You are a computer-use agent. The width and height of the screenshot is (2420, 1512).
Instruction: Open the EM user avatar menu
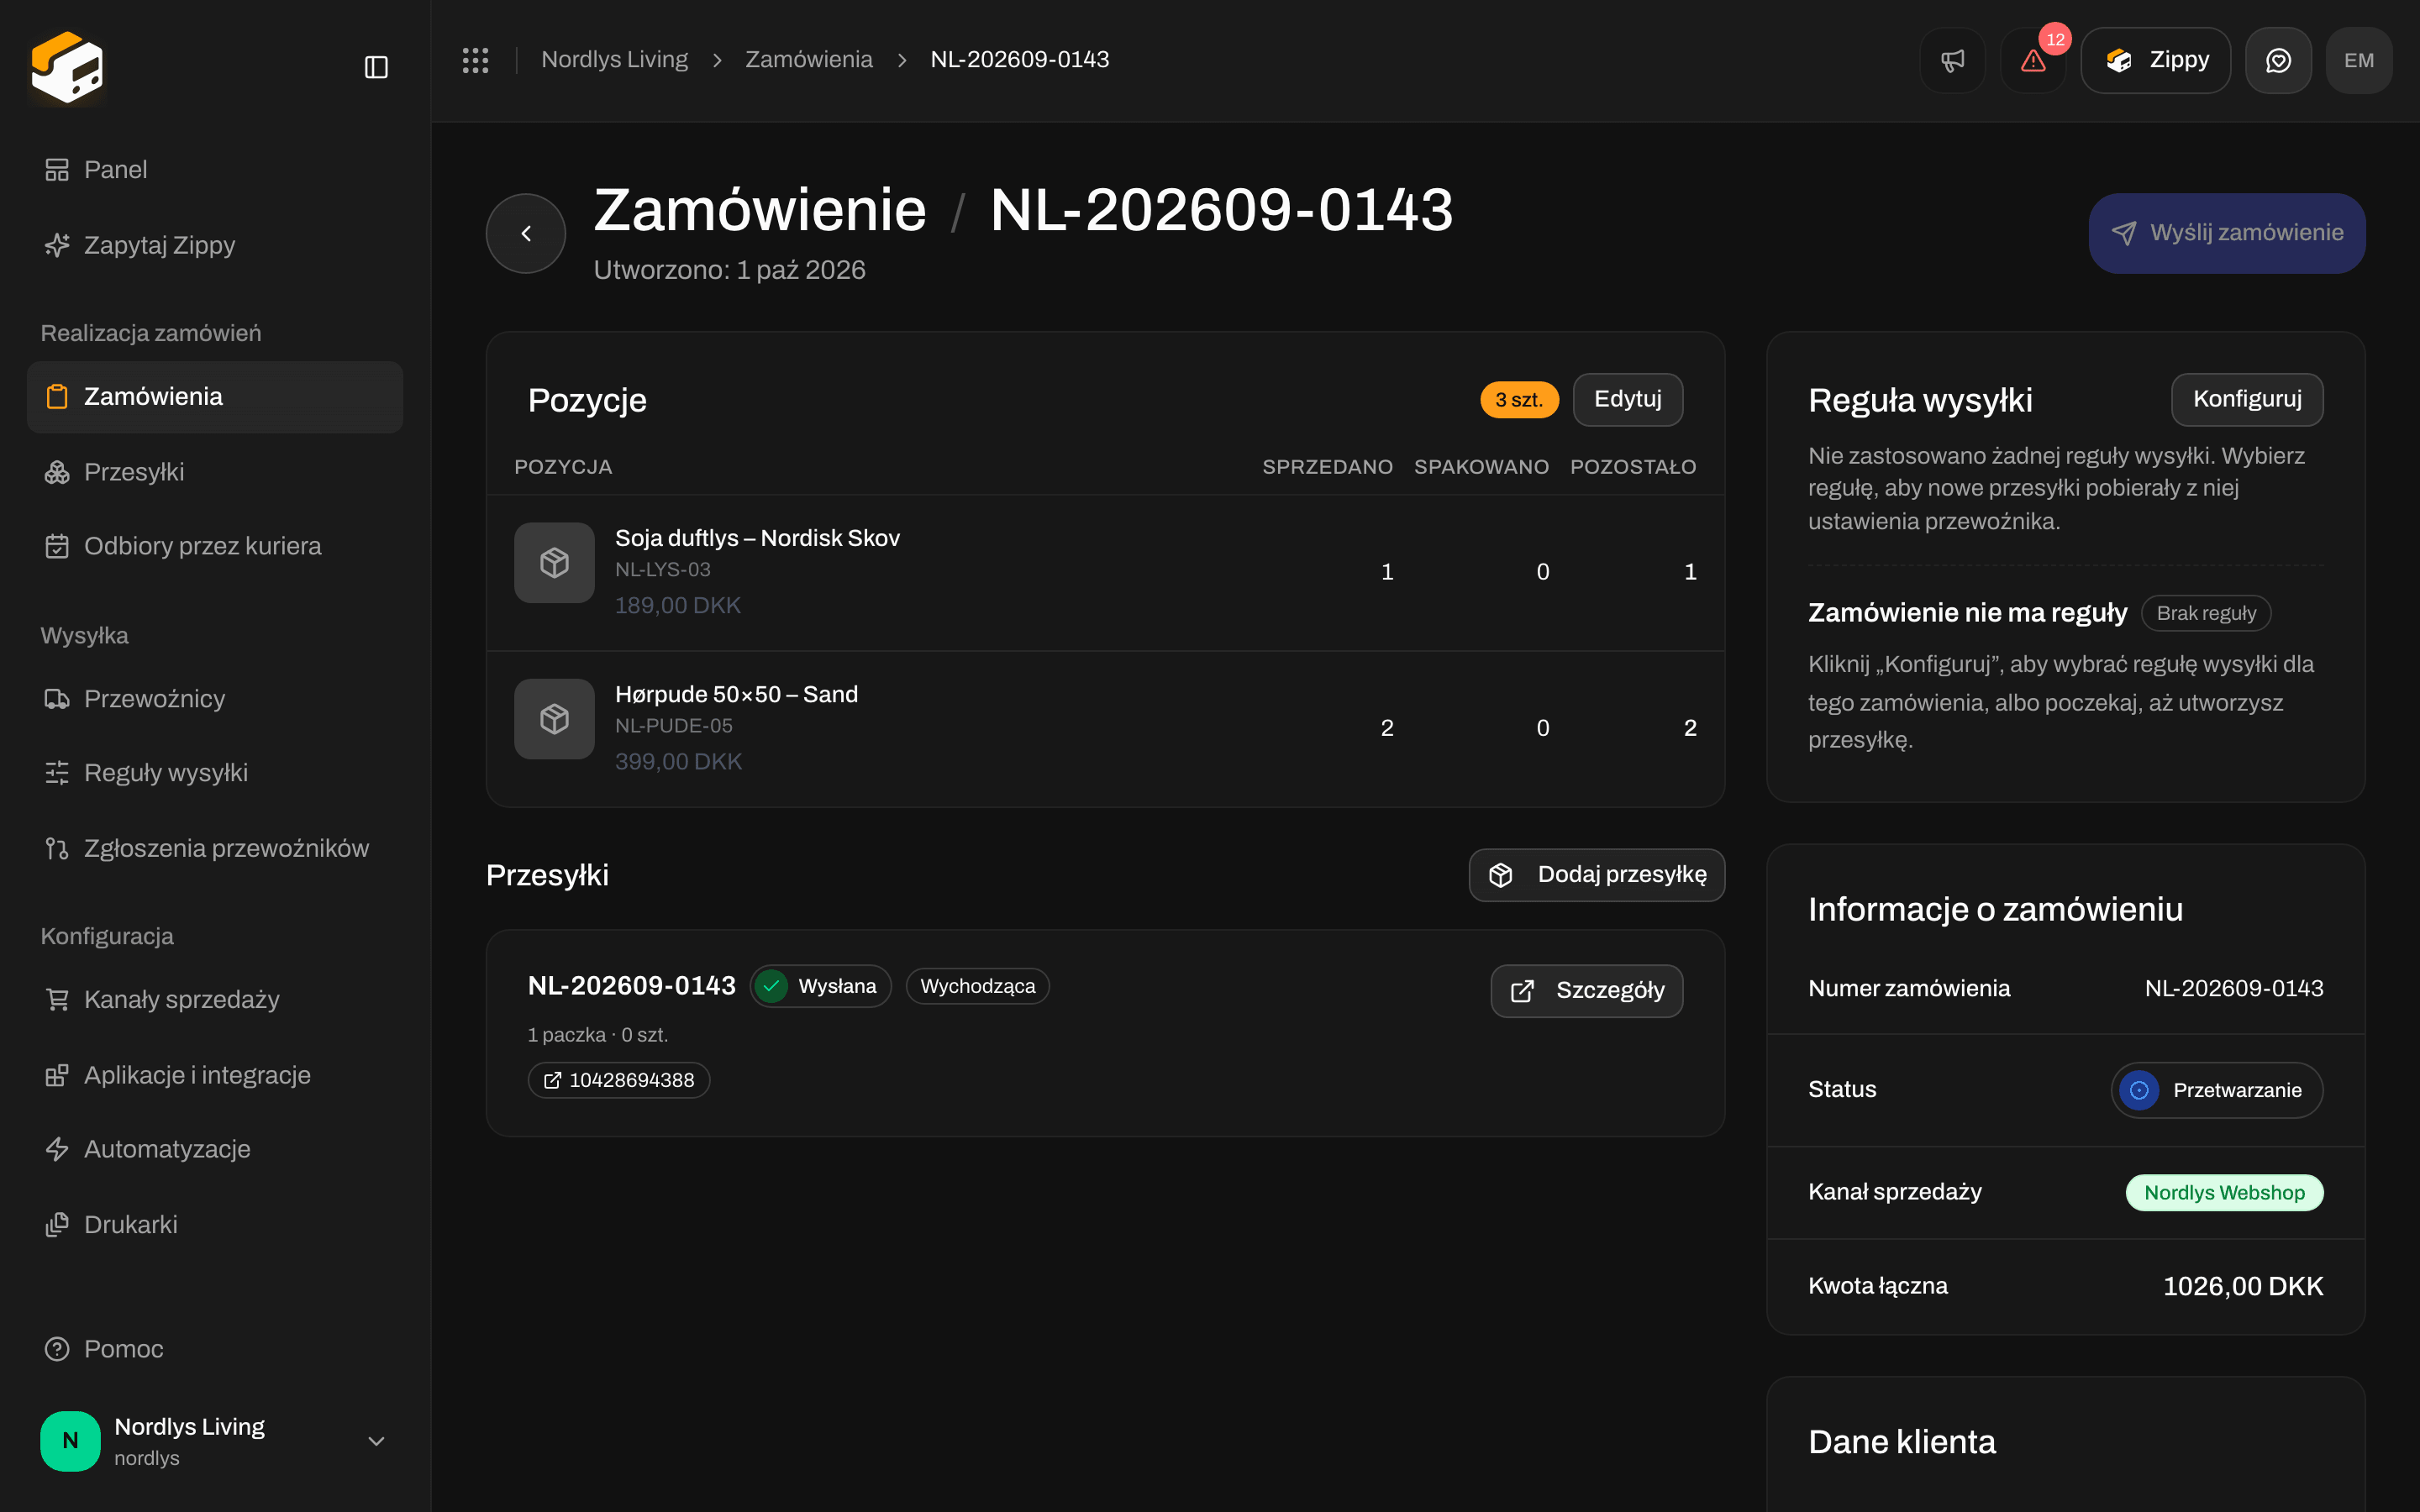[2359, 60]
